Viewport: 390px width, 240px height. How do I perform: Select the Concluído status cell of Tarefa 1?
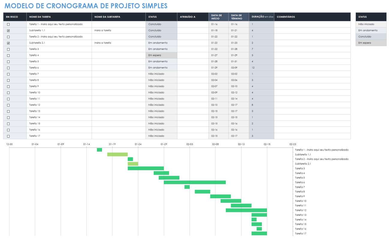click(161, 24)
